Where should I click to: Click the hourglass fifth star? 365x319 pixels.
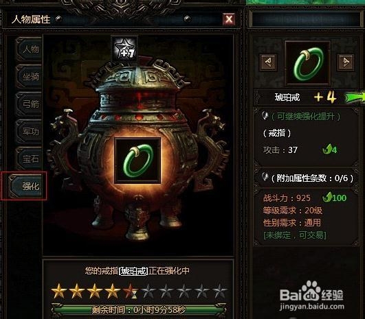point(131,291)
